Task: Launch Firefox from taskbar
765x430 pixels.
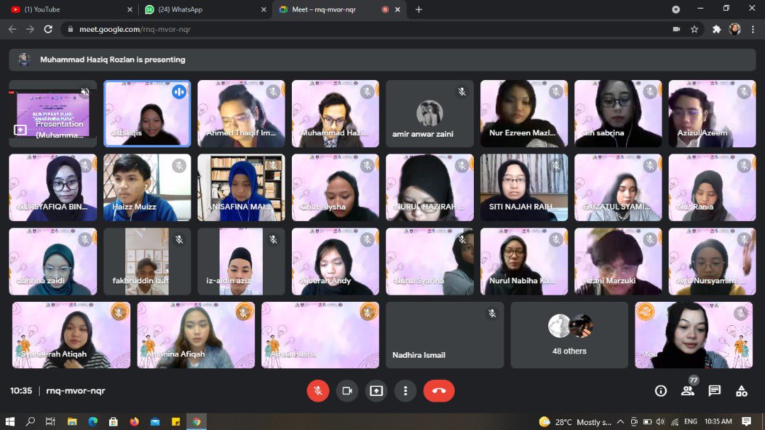Action: point(134,421)
